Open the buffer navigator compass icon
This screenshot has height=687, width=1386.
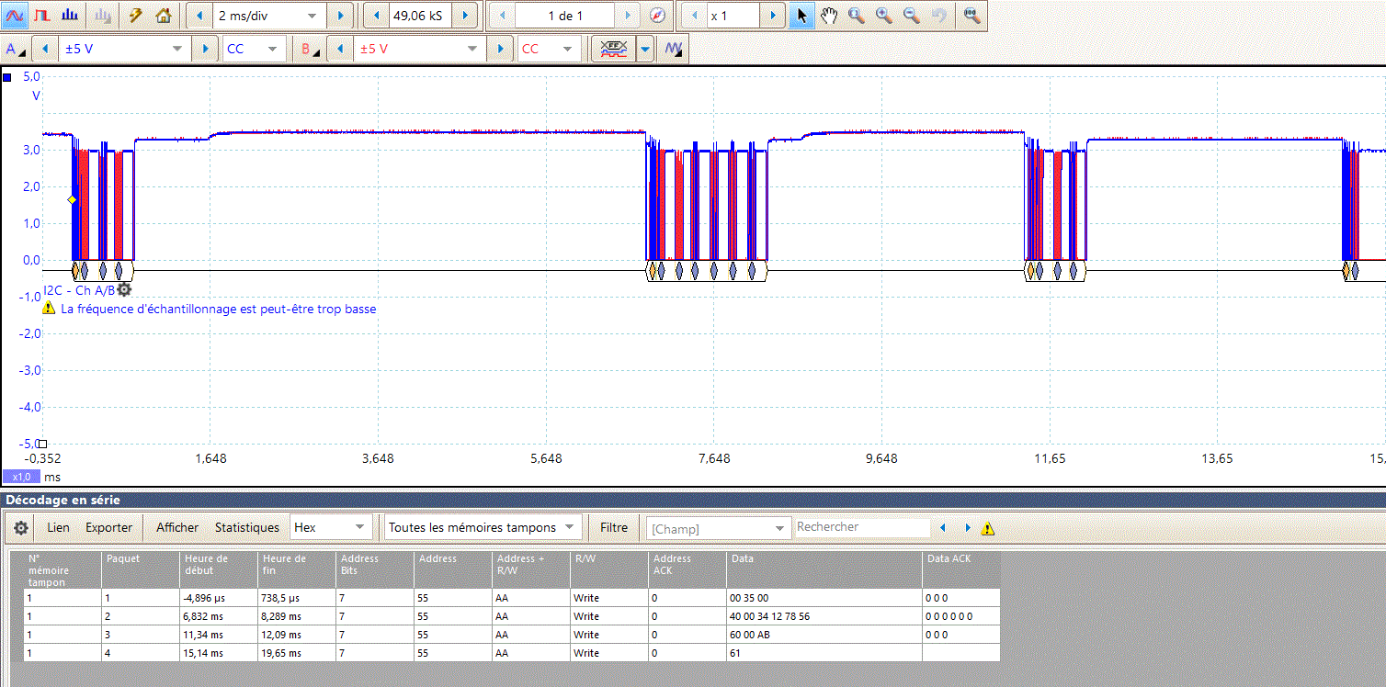tap(657, 16)
